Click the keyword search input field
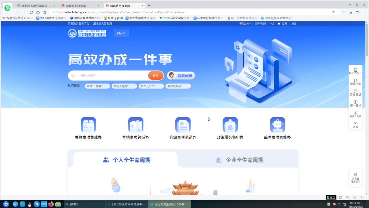 coord(112,76)
